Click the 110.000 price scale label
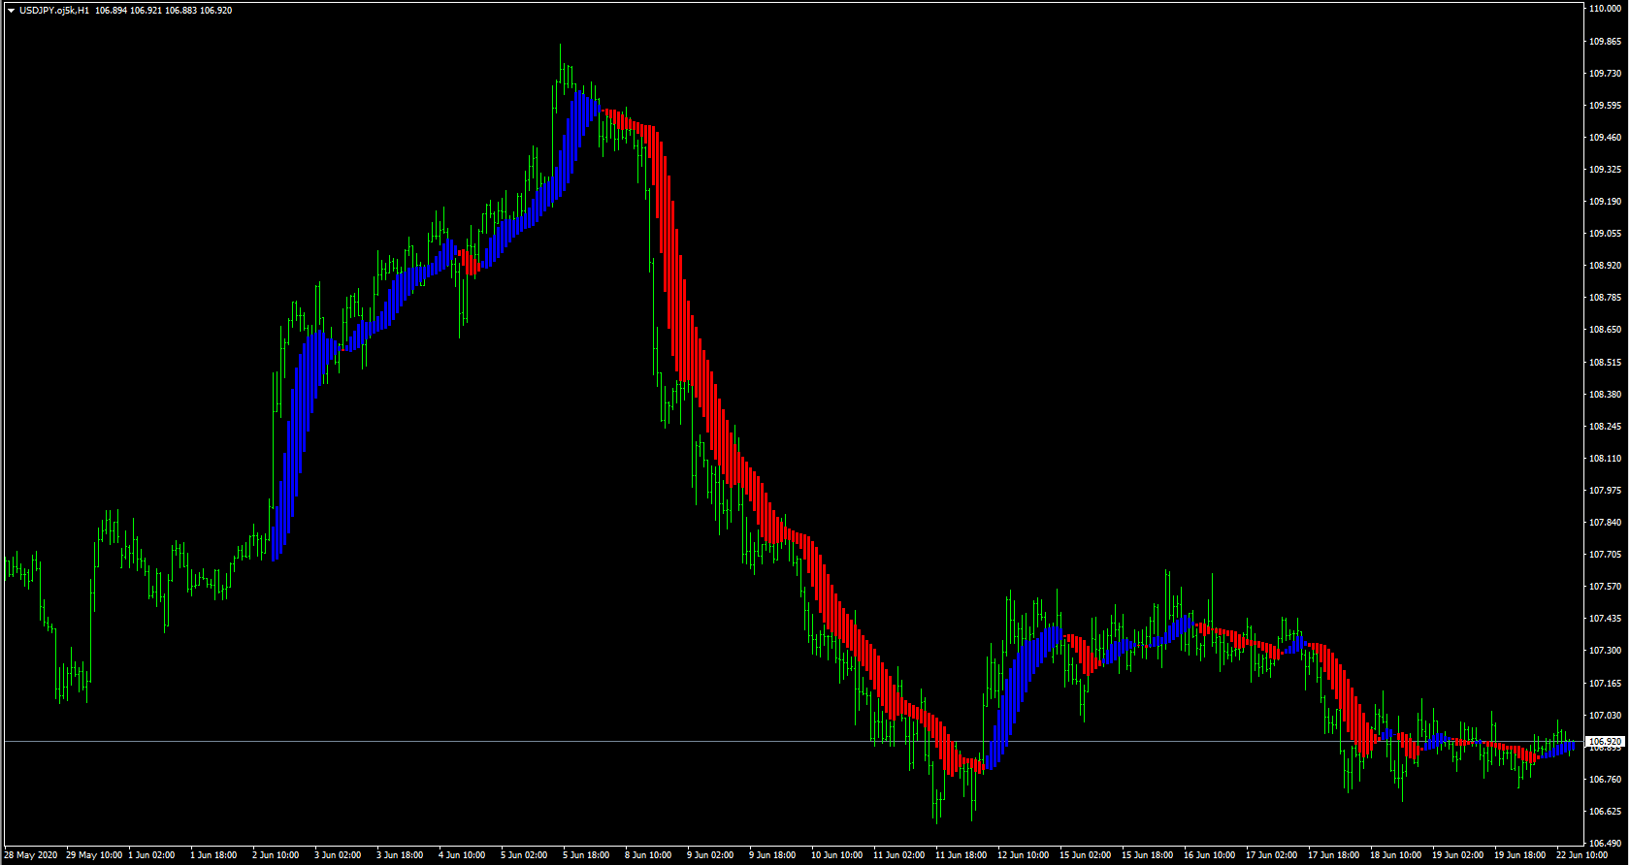 click(1605, 9)
